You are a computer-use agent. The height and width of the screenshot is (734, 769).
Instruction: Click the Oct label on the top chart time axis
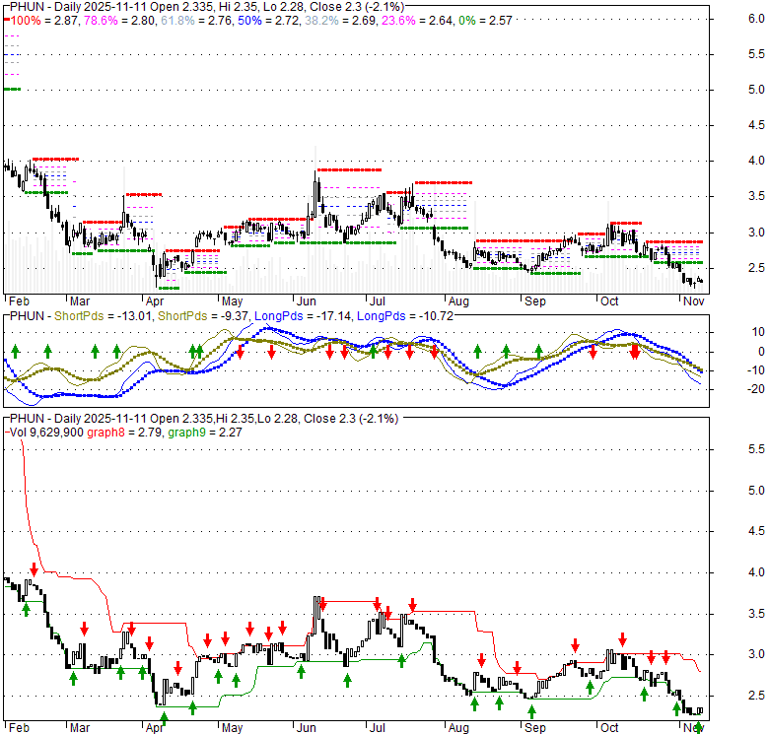609,300
